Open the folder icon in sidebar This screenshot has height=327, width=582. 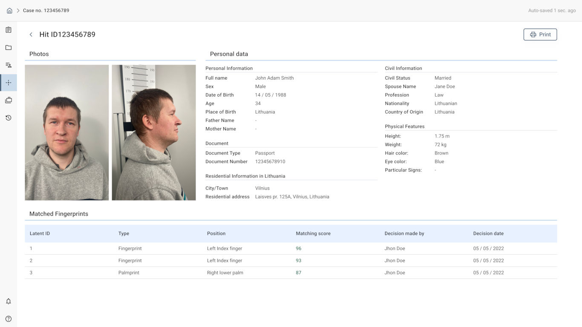point(9,48)
